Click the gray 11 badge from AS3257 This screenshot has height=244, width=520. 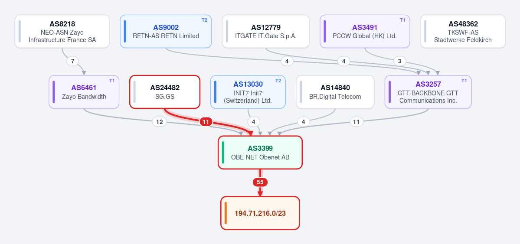tap(356, 122)
